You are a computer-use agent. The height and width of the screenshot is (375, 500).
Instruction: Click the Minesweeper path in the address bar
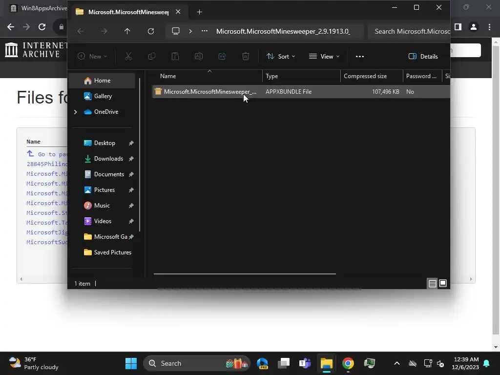click(x=283, y=31)
